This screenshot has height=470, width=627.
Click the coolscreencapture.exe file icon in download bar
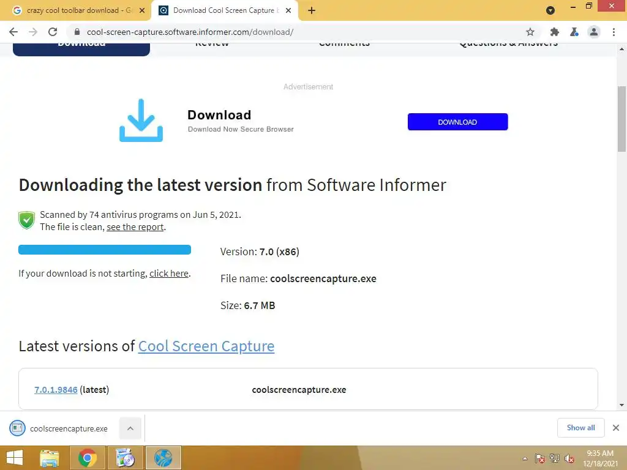click(x=17, y=428)
